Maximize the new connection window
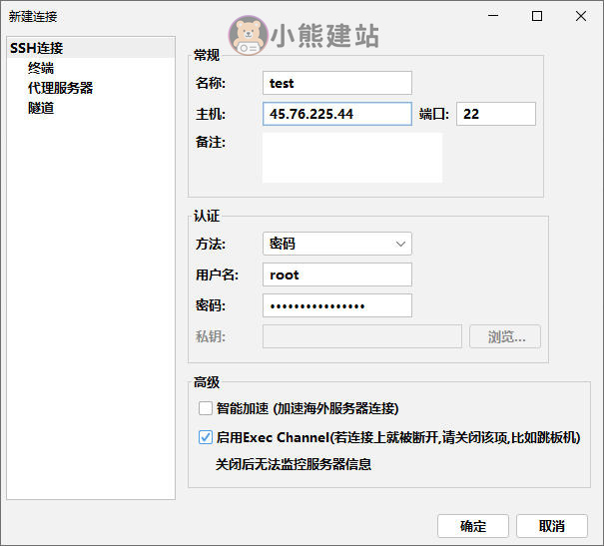This screenshot has width=604, height=546. (x=537, y=16)
